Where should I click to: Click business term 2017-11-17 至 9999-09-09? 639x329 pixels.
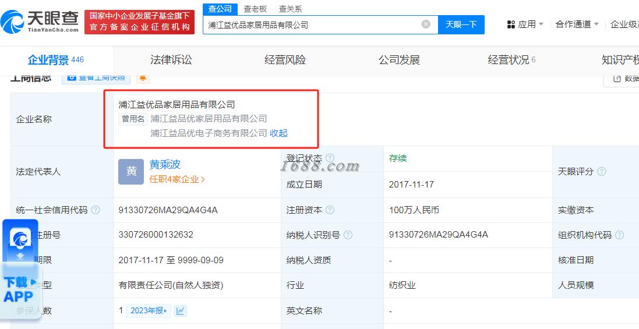click(x=171, y=260)
